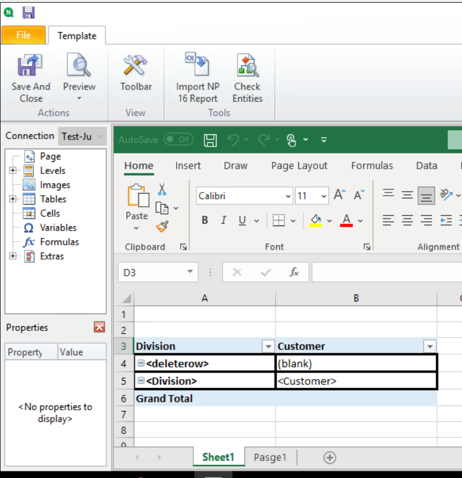Viewport: 462px width, 478px height.
Task: Select column A header
Action: click(204, 298)
